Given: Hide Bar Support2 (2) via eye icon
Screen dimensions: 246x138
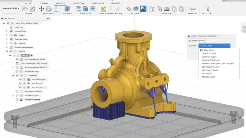Looking at the screenshot, I should click(x=20, y=88).
